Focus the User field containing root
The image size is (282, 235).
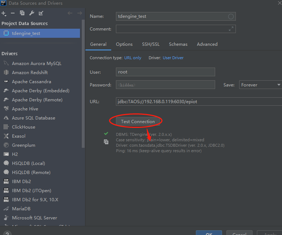point(165,72)
